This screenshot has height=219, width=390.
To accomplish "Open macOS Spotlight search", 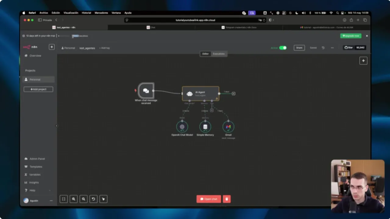I will point(337,13).
